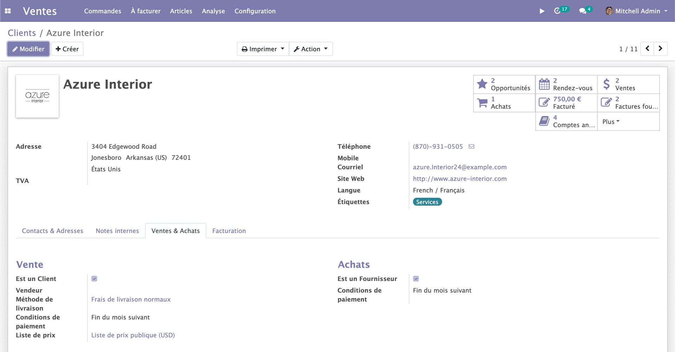Open the Configuration menu

[255, 11]
